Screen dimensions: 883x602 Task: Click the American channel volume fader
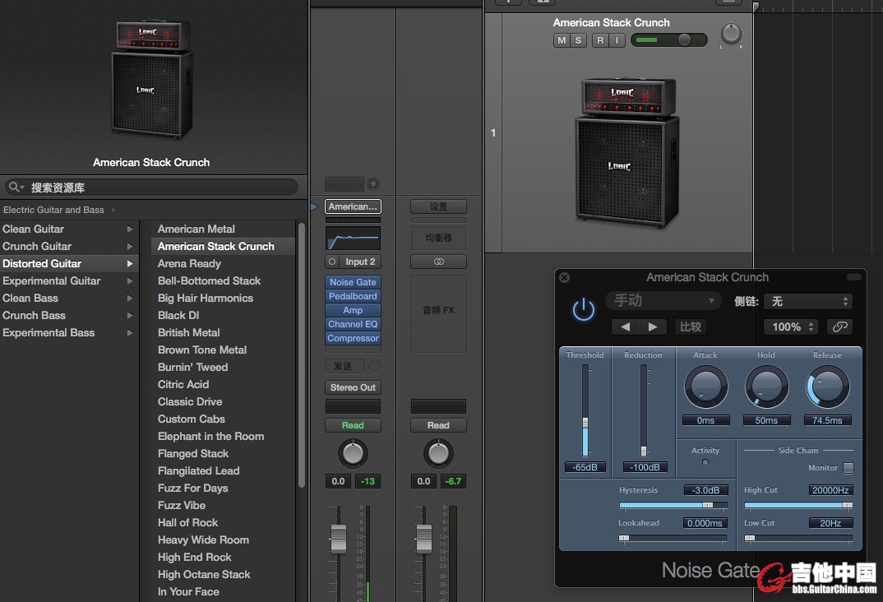(x=339, y=539)
